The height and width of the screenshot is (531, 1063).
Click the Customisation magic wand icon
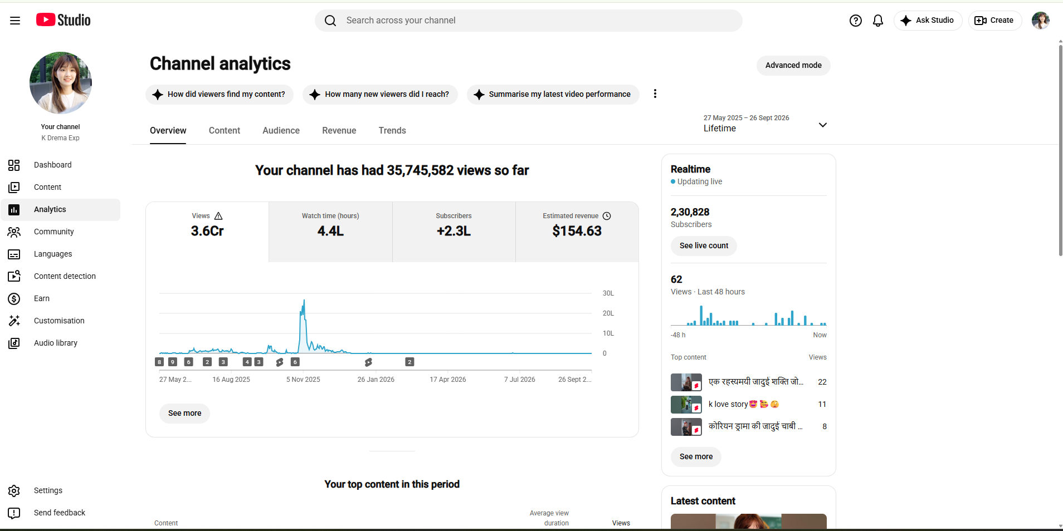pos(14,321)
